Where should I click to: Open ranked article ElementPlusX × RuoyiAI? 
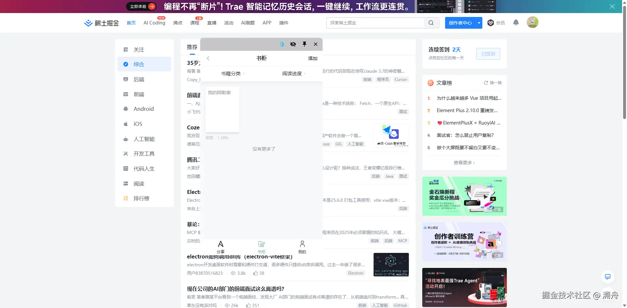(469, 123)
